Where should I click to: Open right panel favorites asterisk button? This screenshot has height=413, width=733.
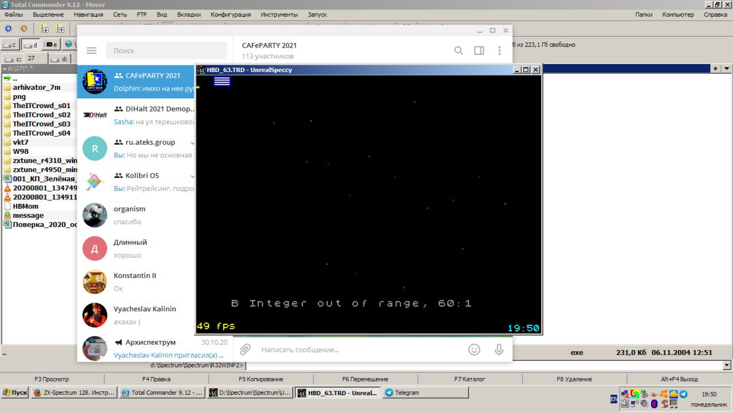(715, 69)
